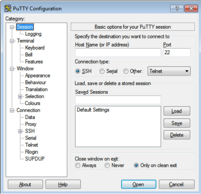
Task: Choose the Serial connection type radio
Action: (102, 71)
